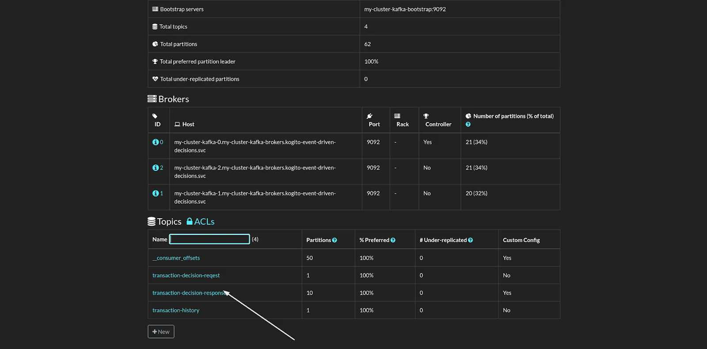Click the Total topics stack icon
Image resolution: width=707 pixels, height=349 pixels.
click(x=155, y=27)
